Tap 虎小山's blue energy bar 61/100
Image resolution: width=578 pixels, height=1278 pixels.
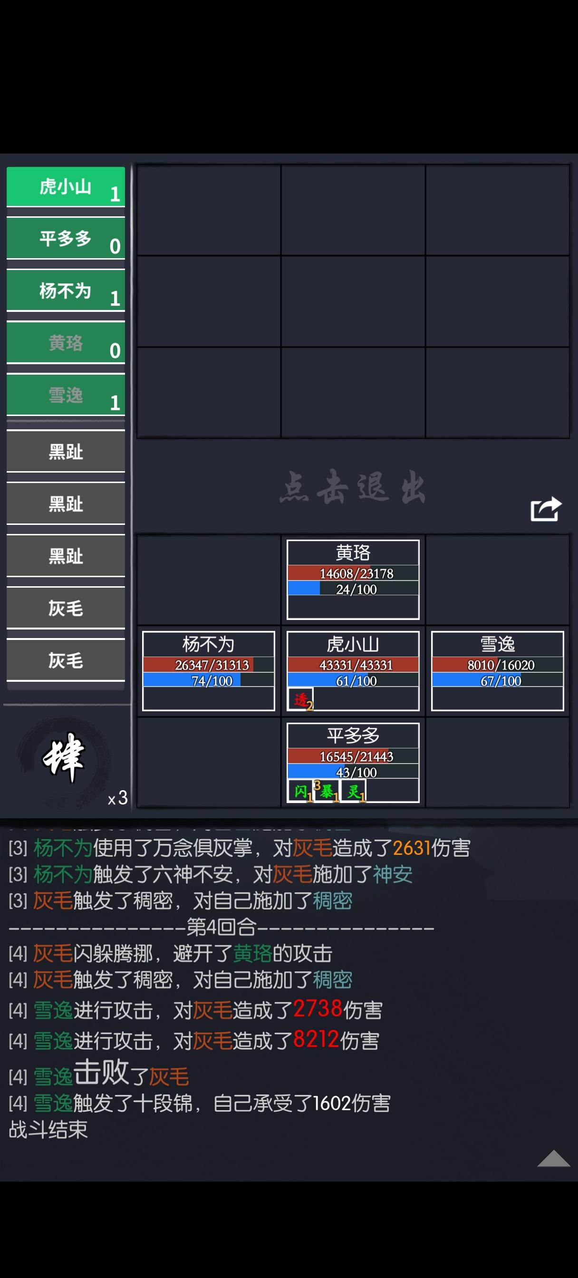pyautogui.click(x=353, y=680)
